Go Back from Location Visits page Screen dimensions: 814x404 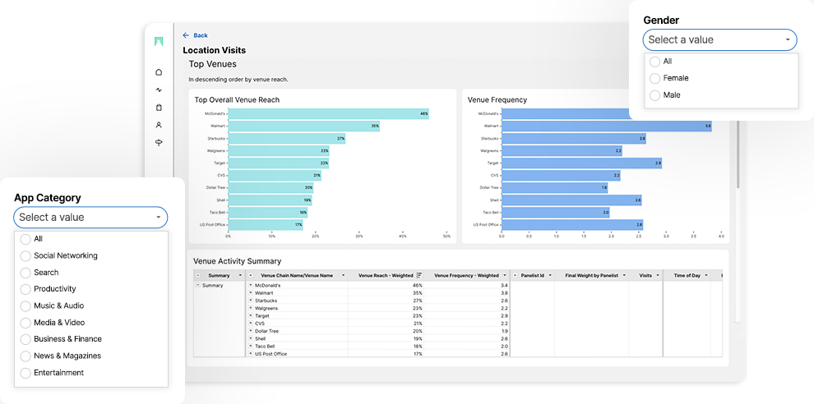195,35
